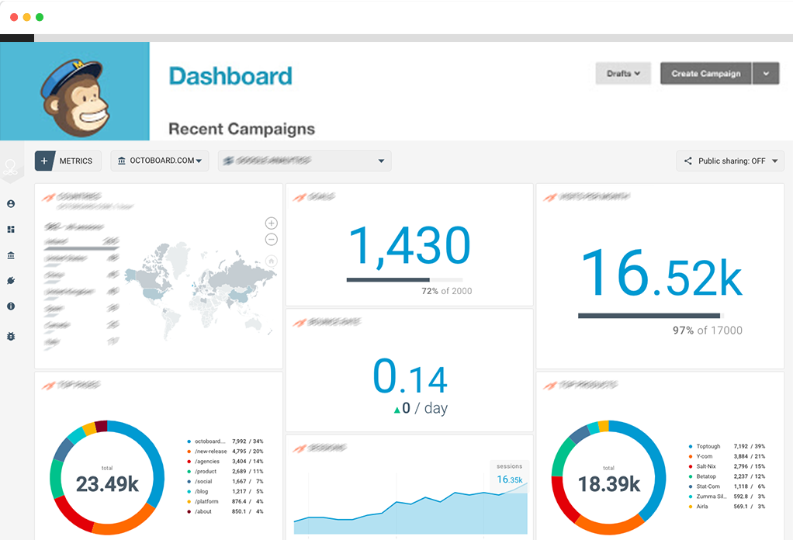This screenshot has width=793, height=540.
Task: Select Y-com legend entry
Action: pyautogui.click(x=727, y=456)
